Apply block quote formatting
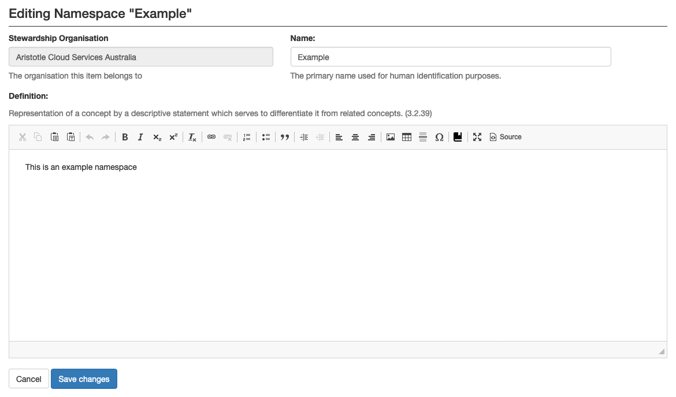 [284, 138]
